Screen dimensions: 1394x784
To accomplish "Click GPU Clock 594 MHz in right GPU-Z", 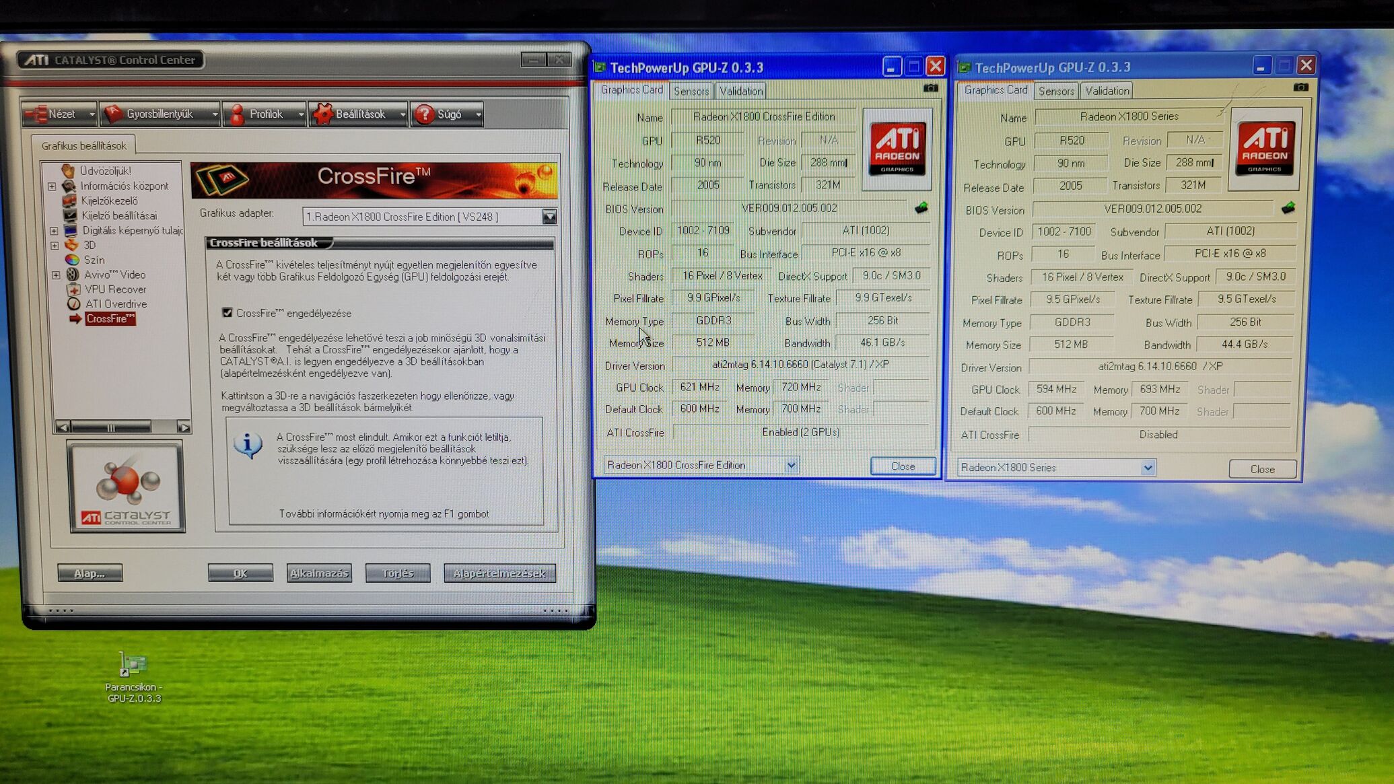I will (1056, 390).
